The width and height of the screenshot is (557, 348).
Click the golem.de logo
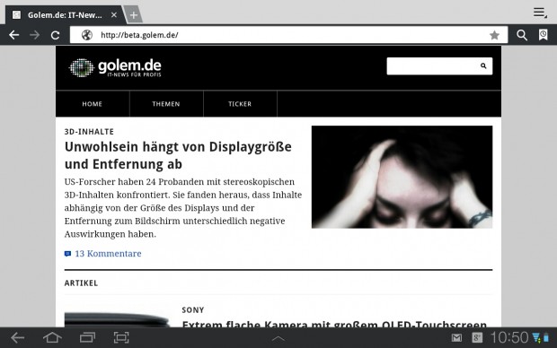tap(115, 67)
